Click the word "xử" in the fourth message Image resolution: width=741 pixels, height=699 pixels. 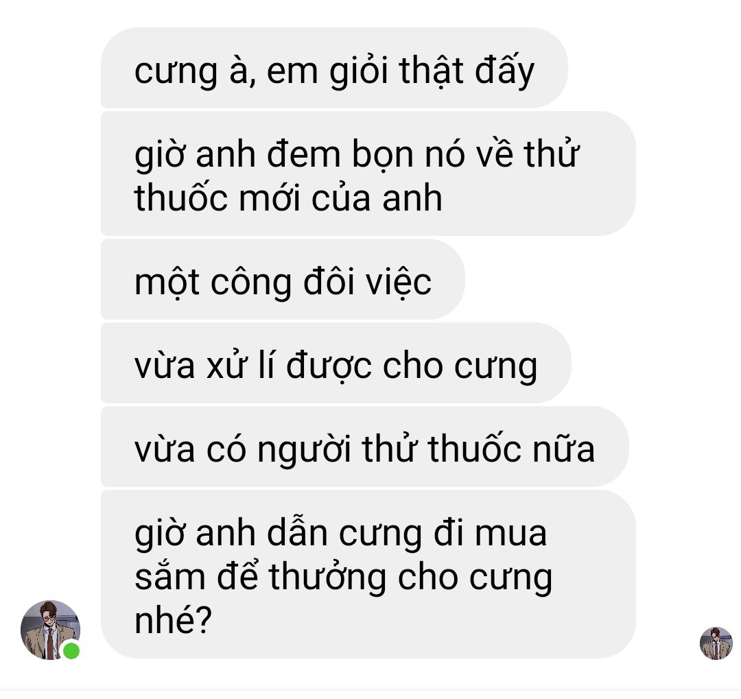(x=226, y=366)
